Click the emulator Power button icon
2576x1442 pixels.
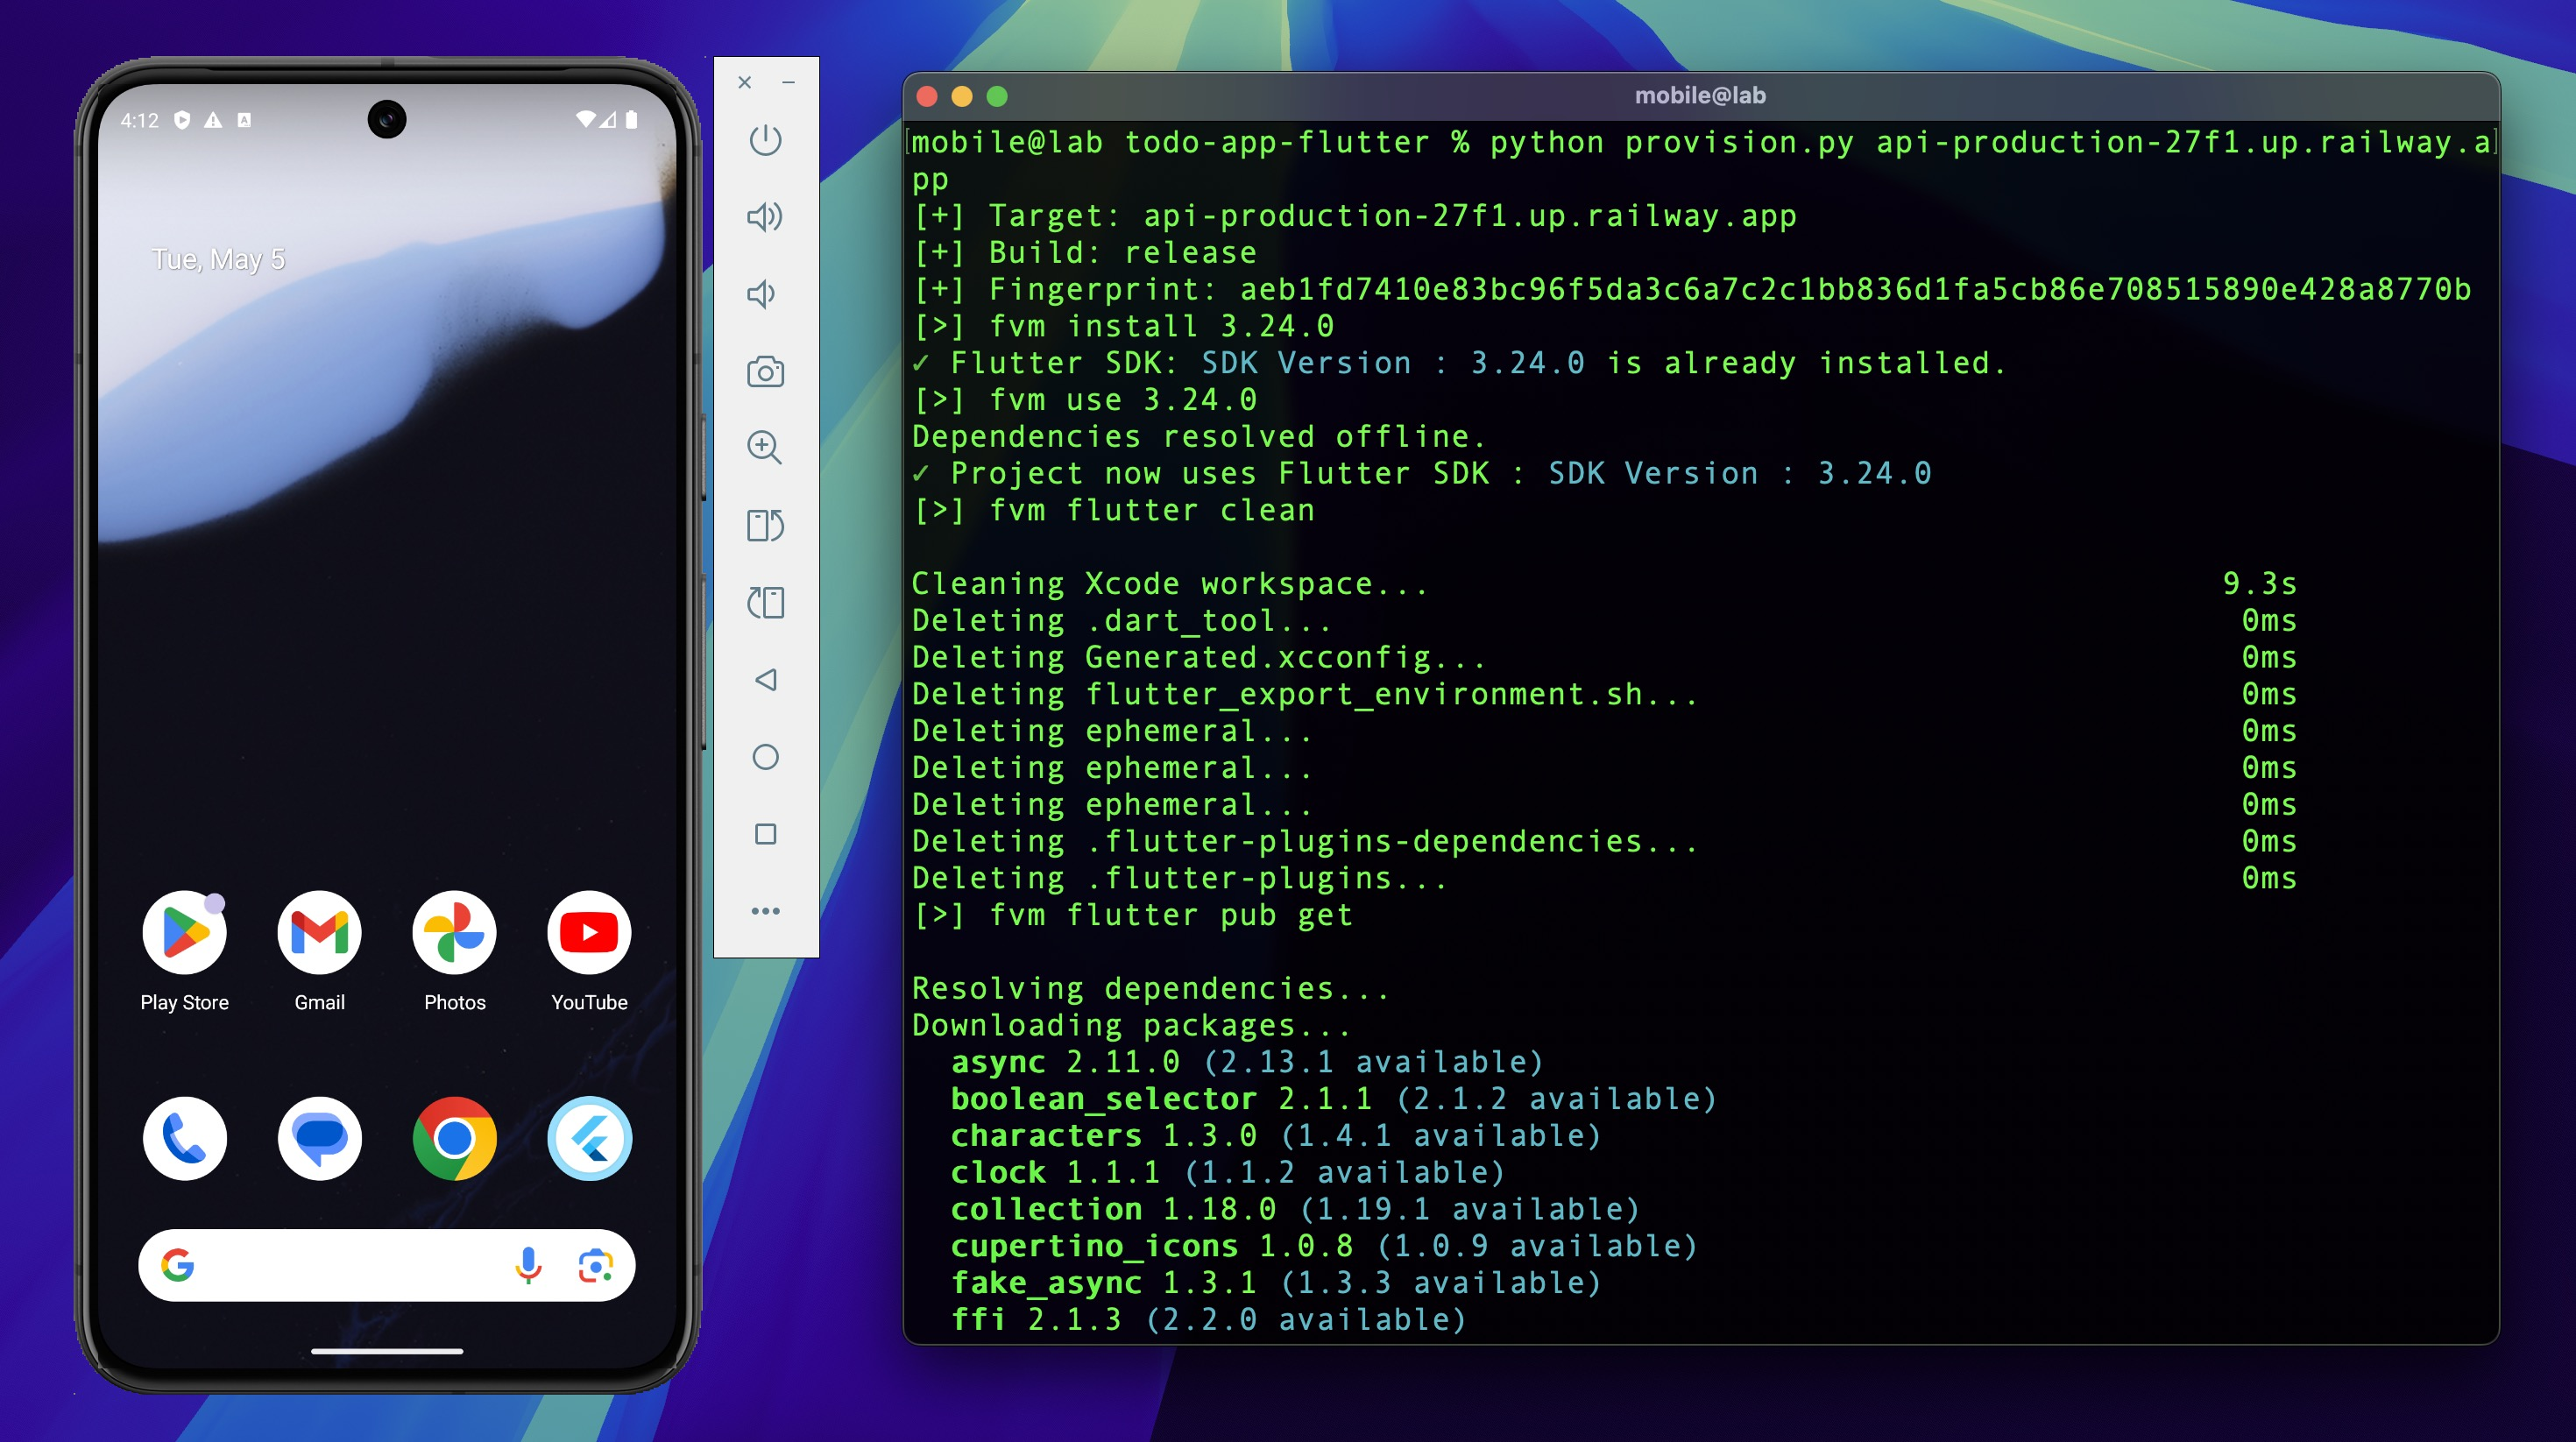(x=765, y=140)
